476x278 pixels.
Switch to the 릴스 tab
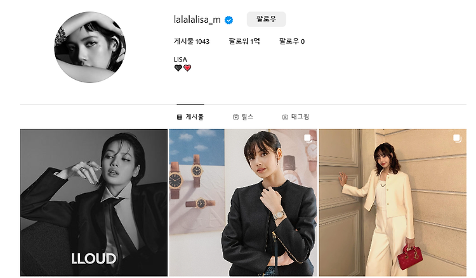click(x=243, y=117)
